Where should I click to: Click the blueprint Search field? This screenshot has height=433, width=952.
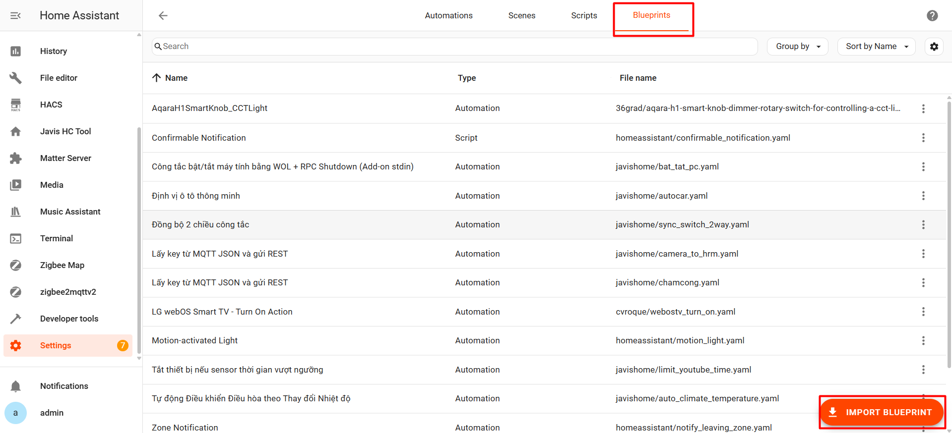click(454, 47)
